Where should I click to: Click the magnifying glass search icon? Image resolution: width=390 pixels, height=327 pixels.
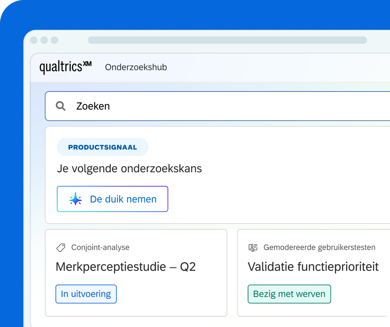[x=61, y=106]
